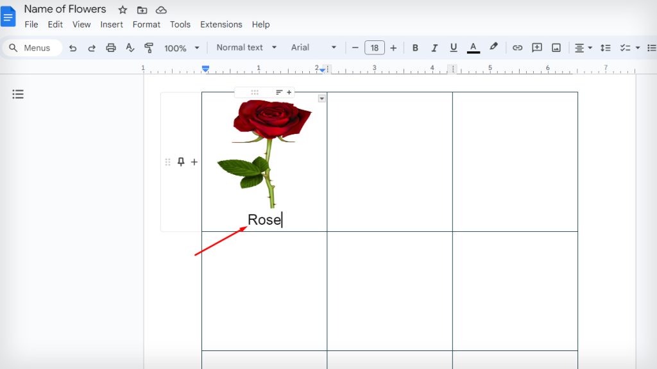Screen dimensions: 657x369
Task: Change the text color
Action: pyautogui.click(x=473, y=47)
